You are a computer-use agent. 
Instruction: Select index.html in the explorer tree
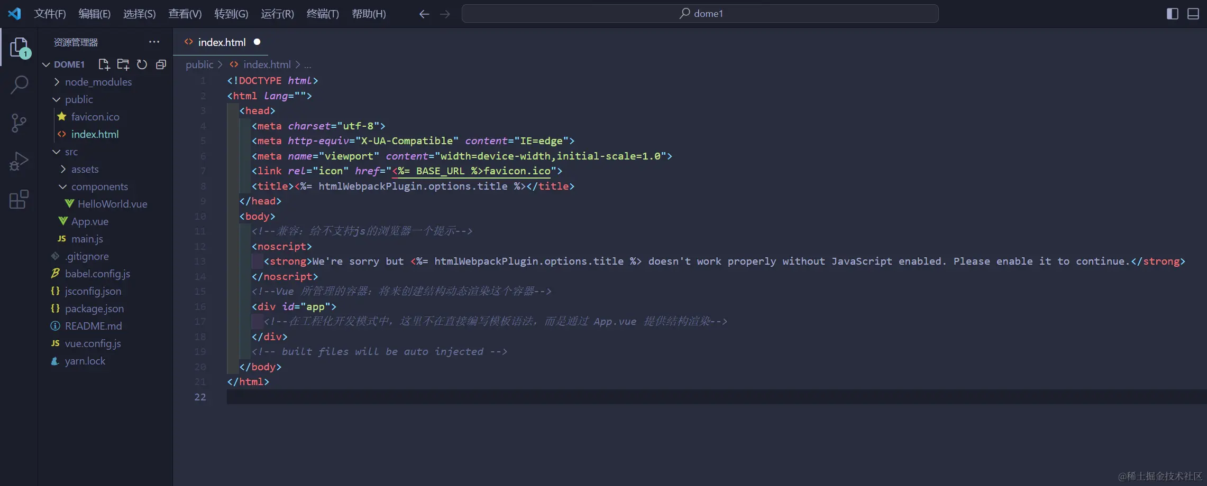pos(95,134)
